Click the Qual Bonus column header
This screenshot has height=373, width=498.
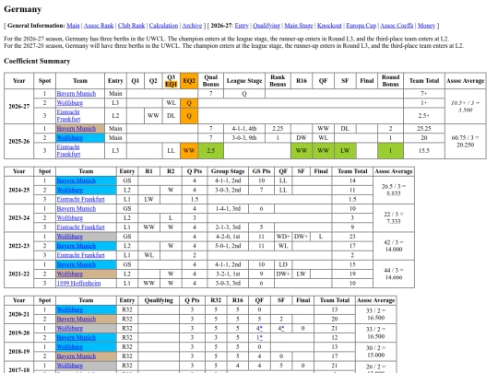tap(210, 80)
